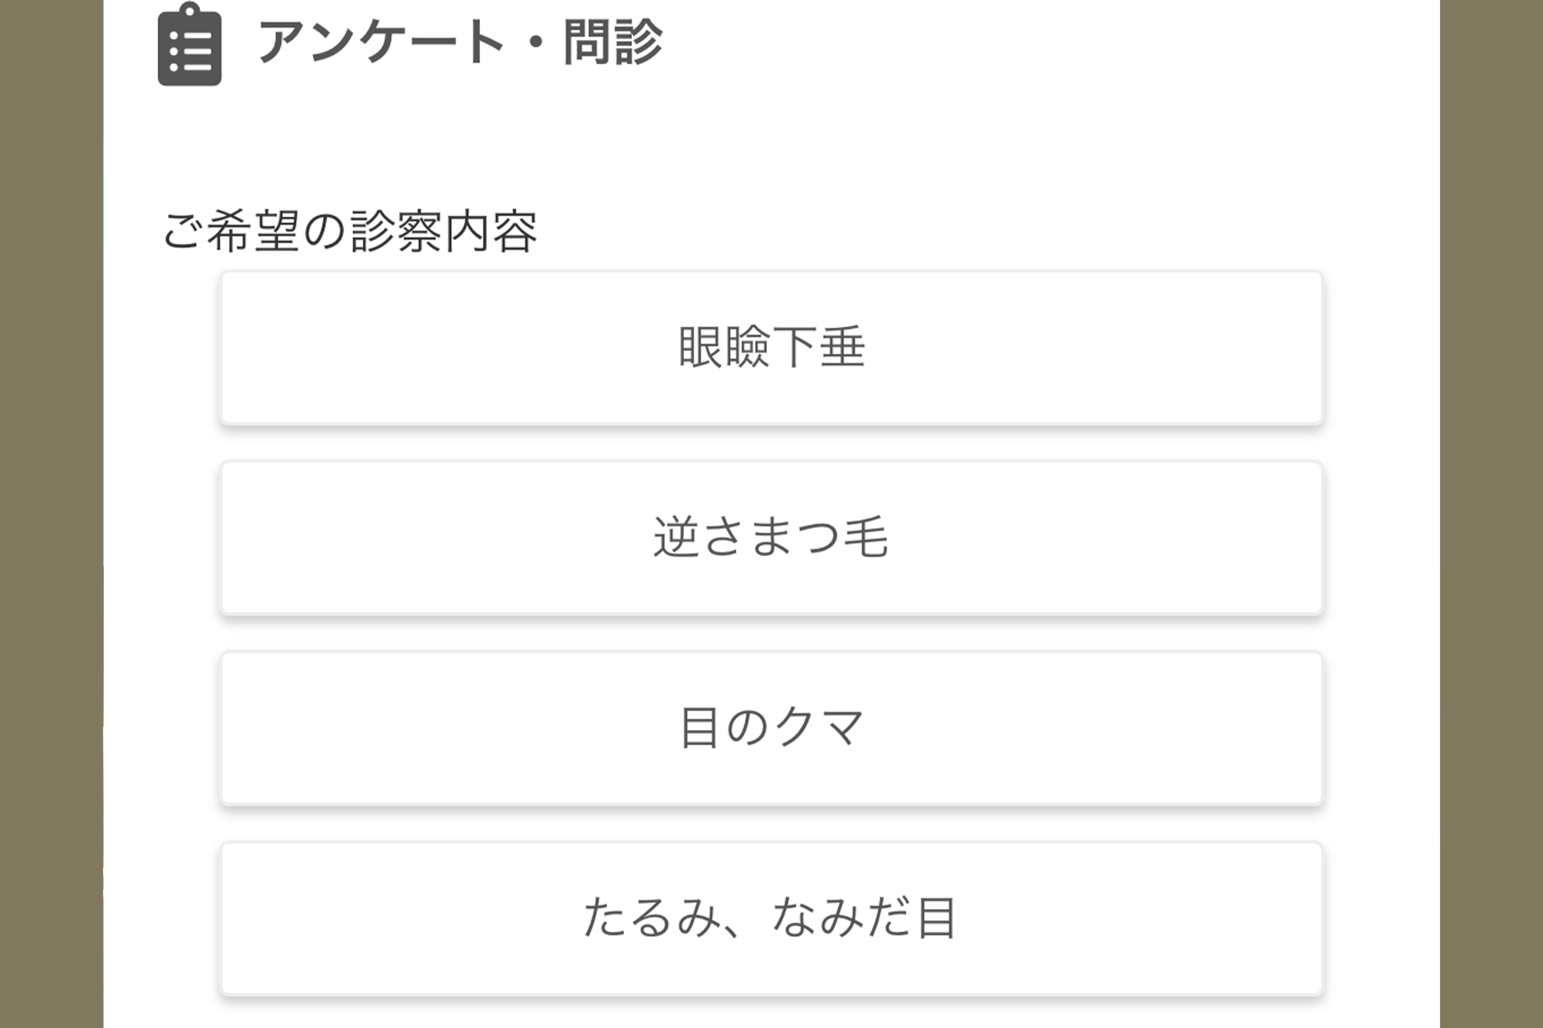Image resolution: width=1543 pixels, height=1028 pixels.
Task: Click the ご希望の診察内容 label
Action: click(x=350, y=230)
